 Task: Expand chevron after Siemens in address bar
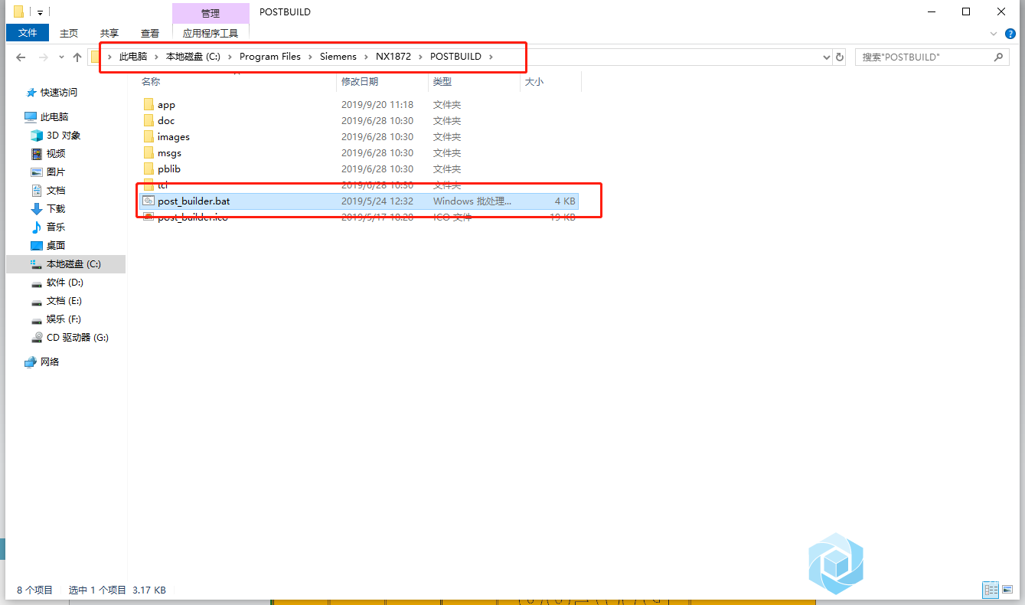366,57
